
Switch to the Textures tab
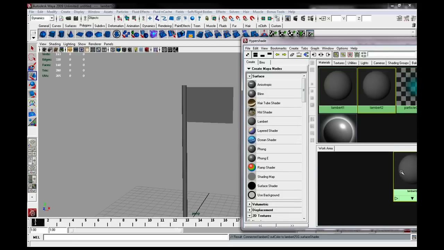[x=339, y=63]
